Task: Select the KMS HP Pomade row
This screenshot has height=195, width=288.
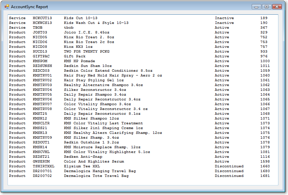Action: (79, 61)
